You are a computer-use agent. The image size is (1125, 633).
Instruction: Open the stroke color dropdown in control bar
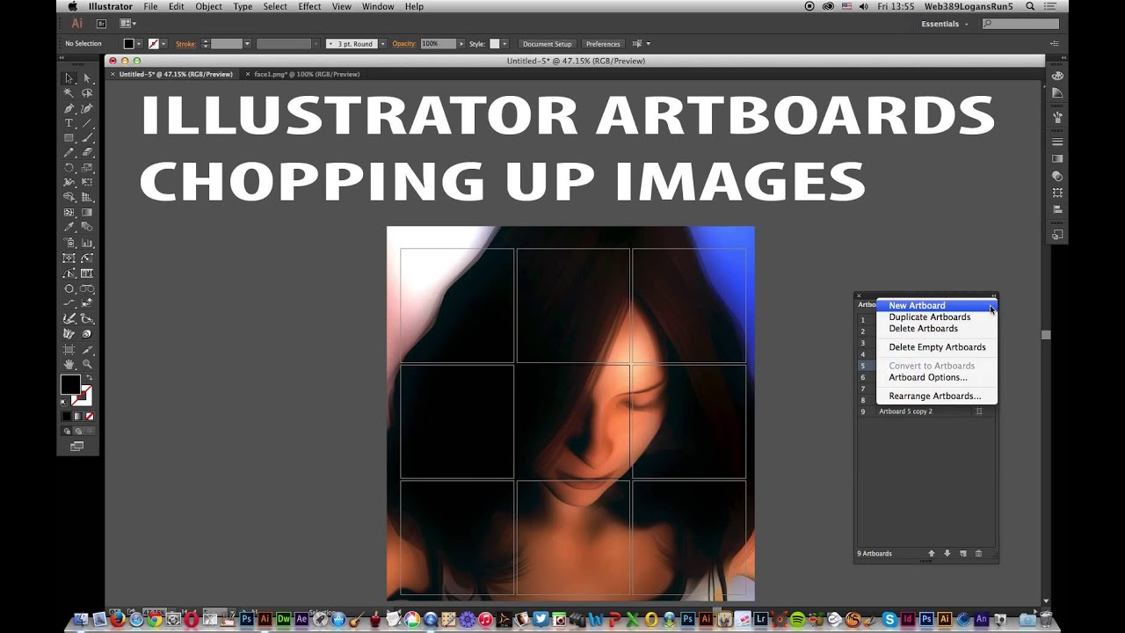pos(164,44)
